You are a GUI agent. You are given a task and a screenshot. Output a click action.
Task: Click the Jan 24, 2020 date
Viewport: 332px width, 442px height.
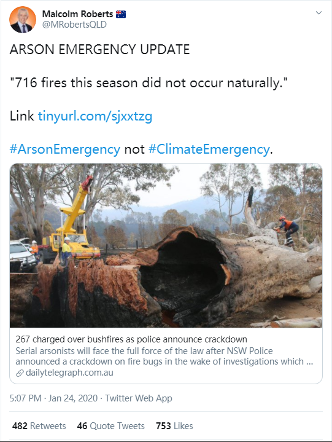[x=73, y=398]
